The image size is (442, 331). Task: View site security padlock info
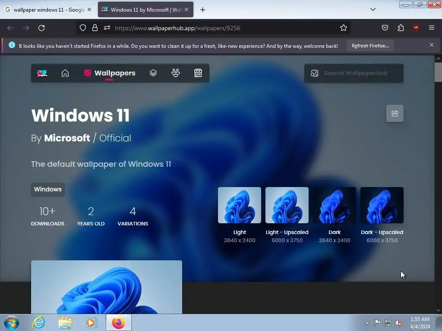pyautogui.click(x=95, y=28)
